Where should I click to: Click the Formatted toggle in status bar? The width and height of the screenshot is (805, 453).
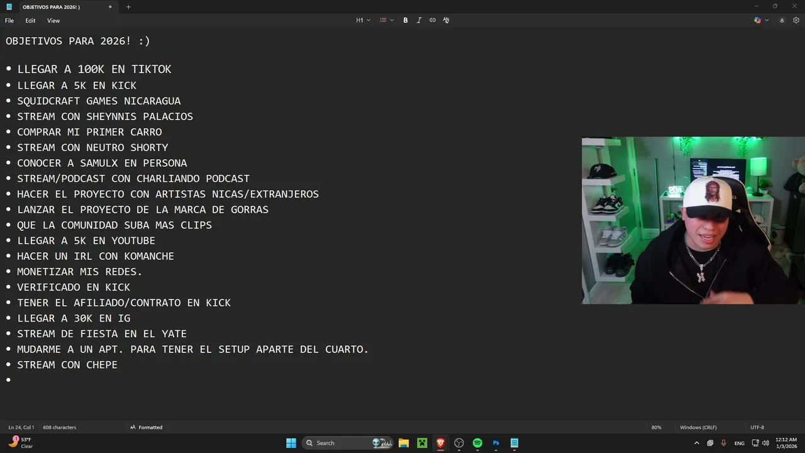[x=146, y=427]
